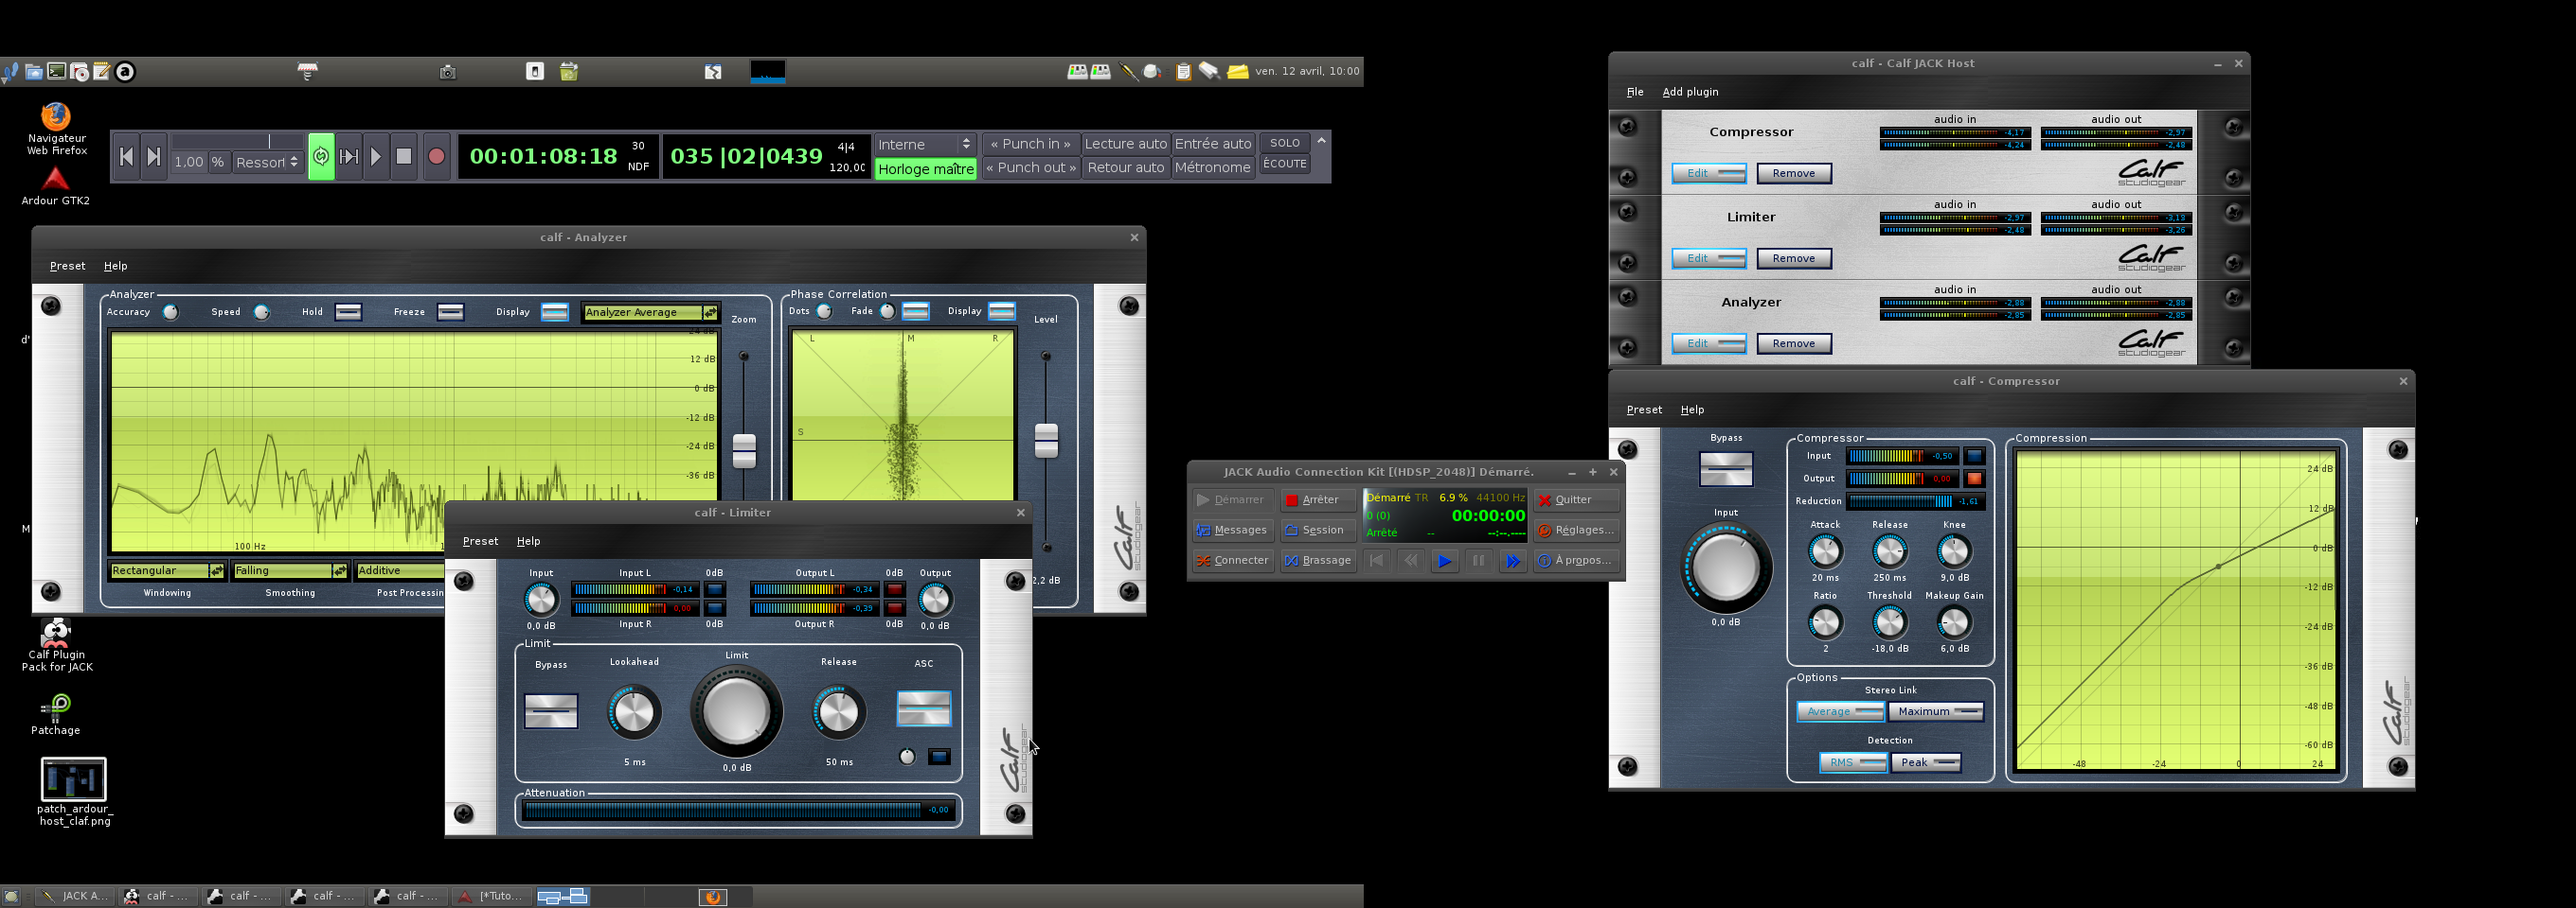Toggle the green loop playback button
Image resolution: width=2576 pixels, height=908 pixels.
tap(321, 157)
